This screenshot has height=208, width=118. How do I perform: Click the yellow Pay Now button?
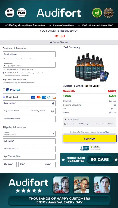[90, 138]
